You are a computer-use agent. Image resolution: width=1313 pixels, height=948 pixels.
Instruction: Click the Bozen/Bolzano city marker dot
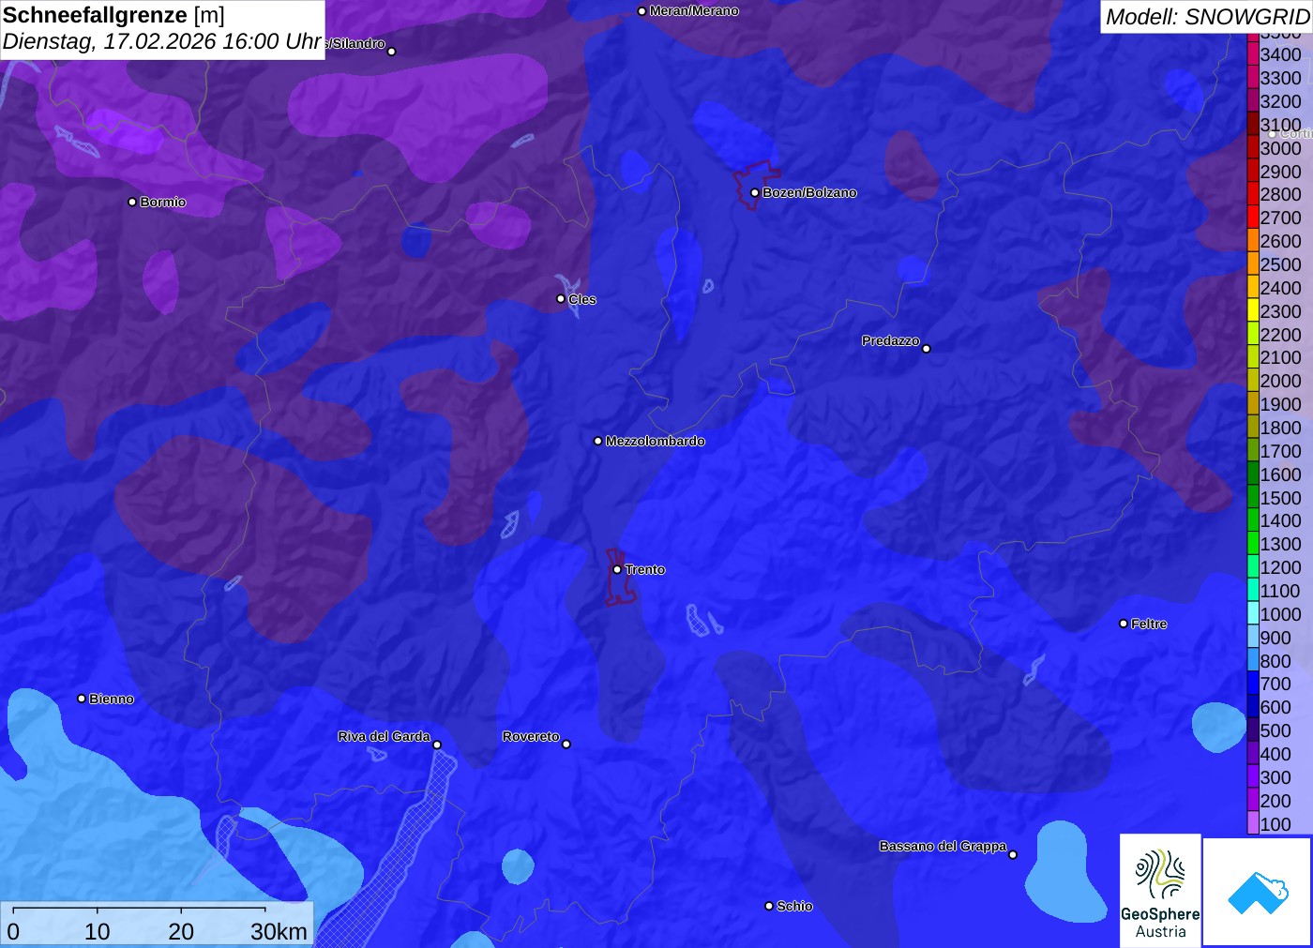coord(754,192)
